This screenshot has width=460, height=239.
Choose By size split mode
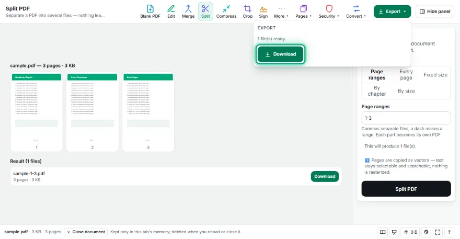pos(406,90)
